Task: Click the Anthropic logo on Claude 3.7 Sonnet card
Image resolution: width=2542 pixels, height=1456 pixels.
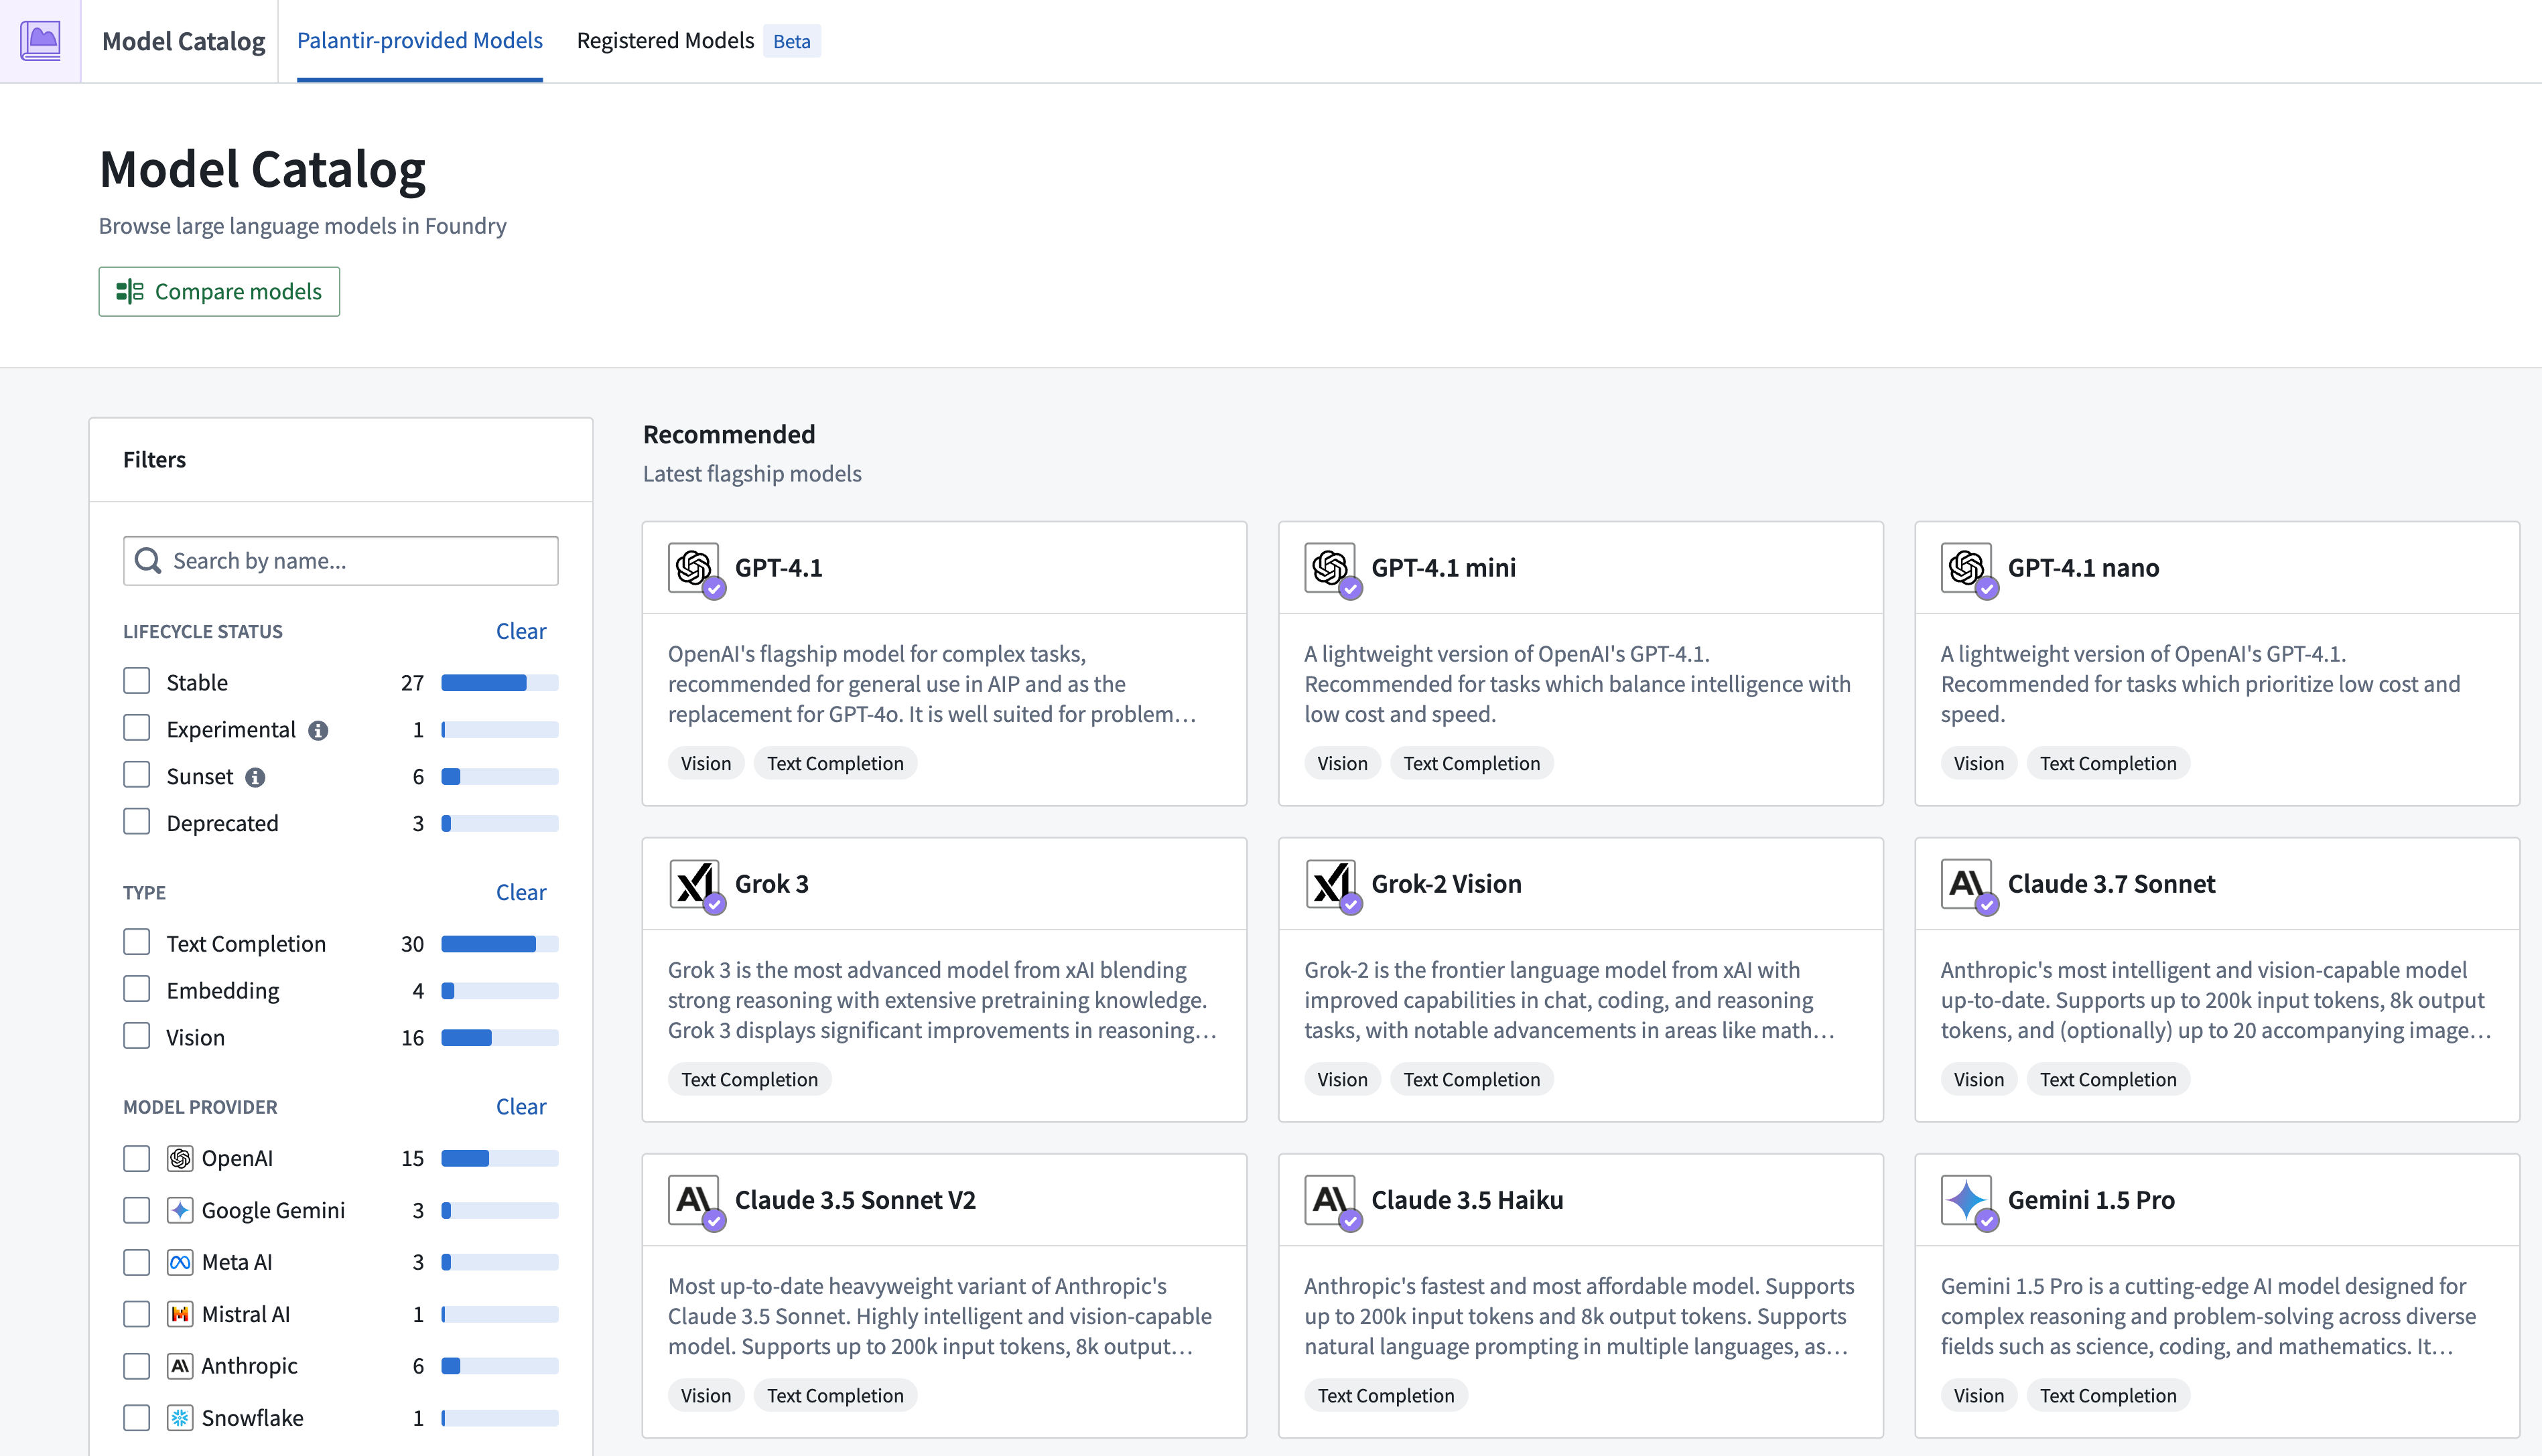Action: pos(1964,883)
